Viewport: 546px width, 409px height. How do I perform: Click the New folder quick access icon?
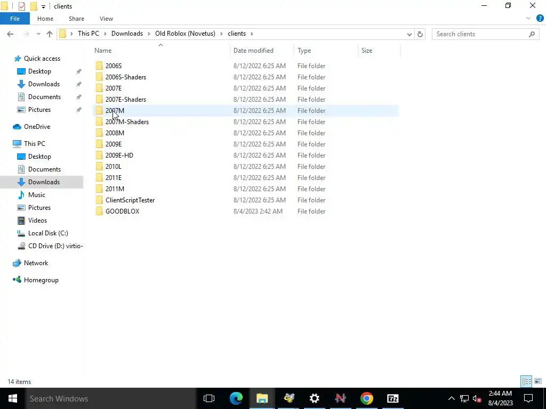(x=34, y=6)
